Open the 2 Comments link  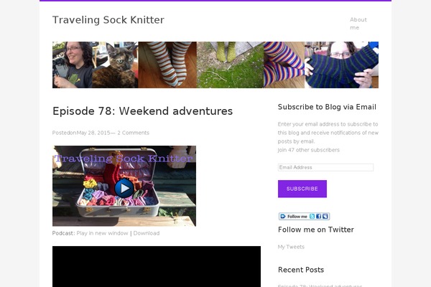pyautogui.click(x=134, y=133)
